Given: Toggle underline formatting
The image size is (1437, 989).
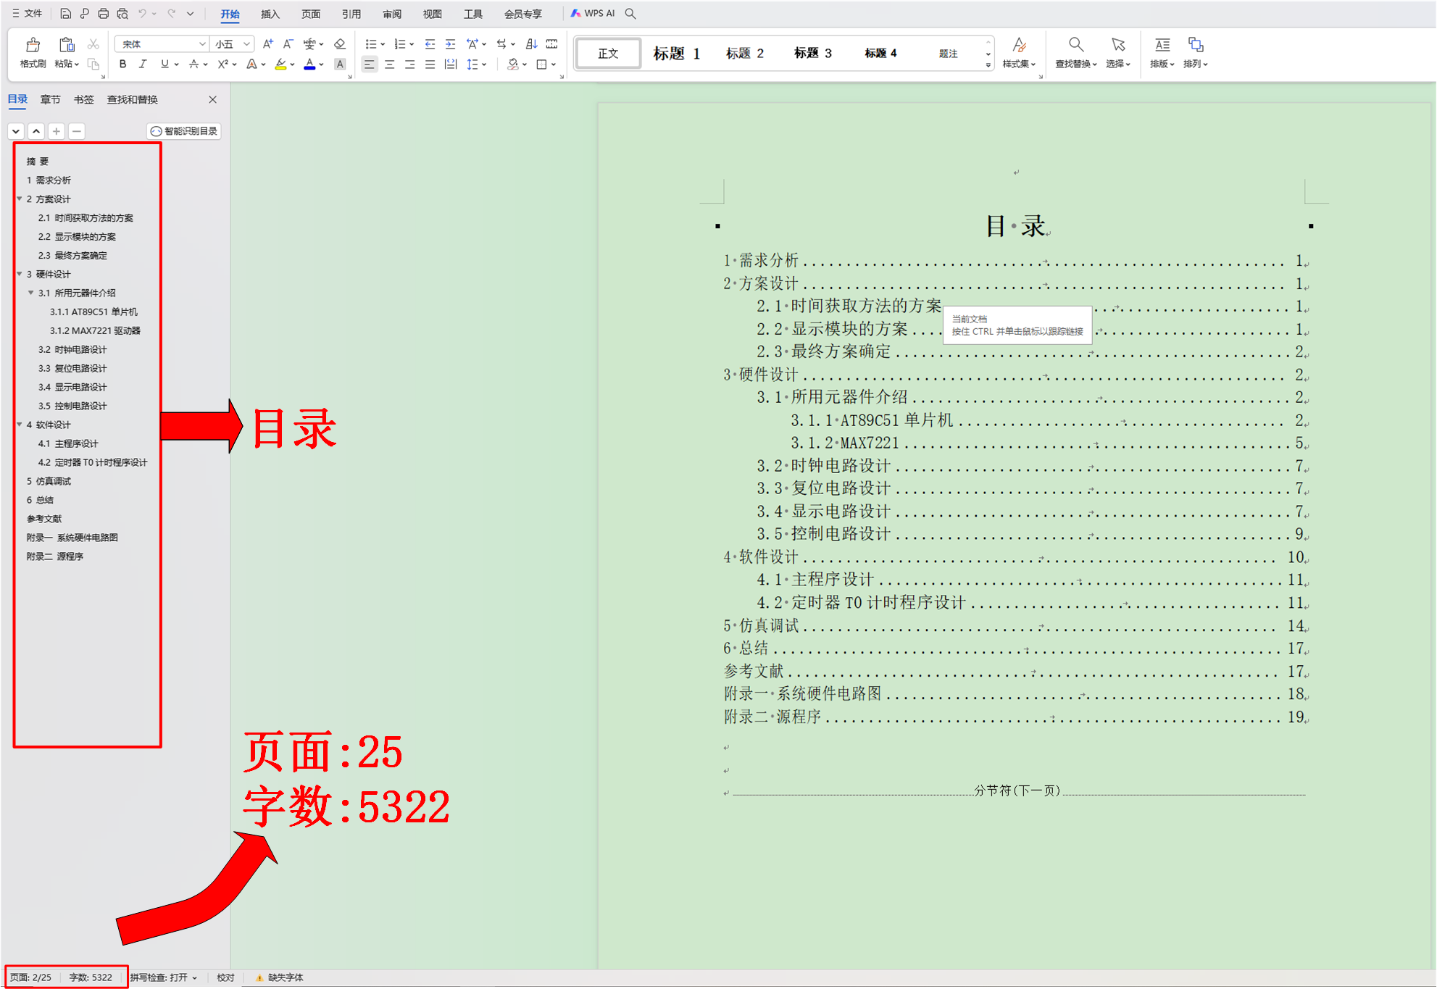Looking at the screenshot, I should (164, 64).
